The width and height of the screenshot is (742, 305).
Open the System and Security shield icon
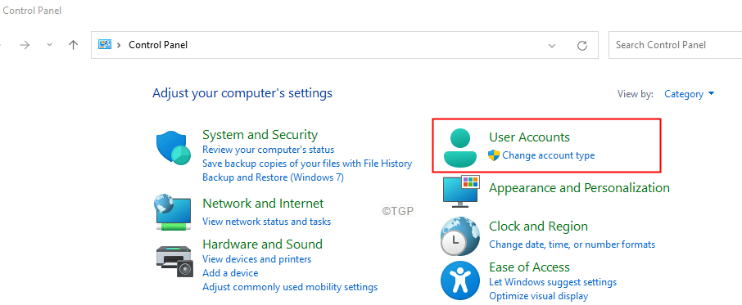click(174, 147)
